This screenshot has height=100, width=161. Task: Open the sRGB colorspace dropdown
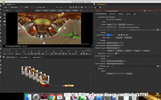click(28, 7)
